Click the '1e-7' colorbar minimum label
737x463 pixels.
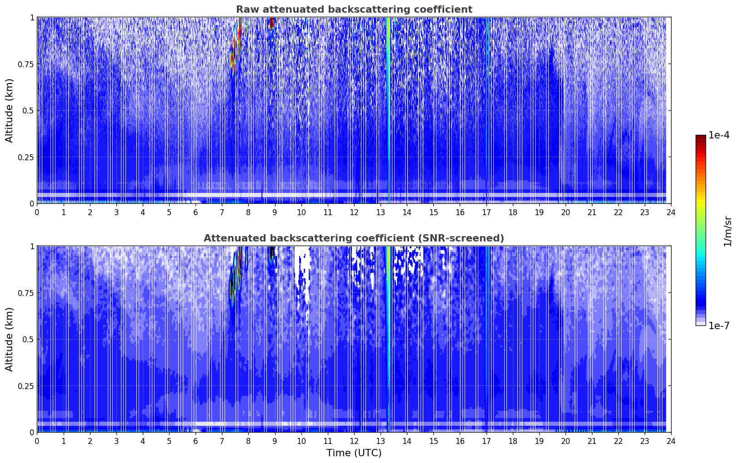pyautogui.click(x=719, y=325)
